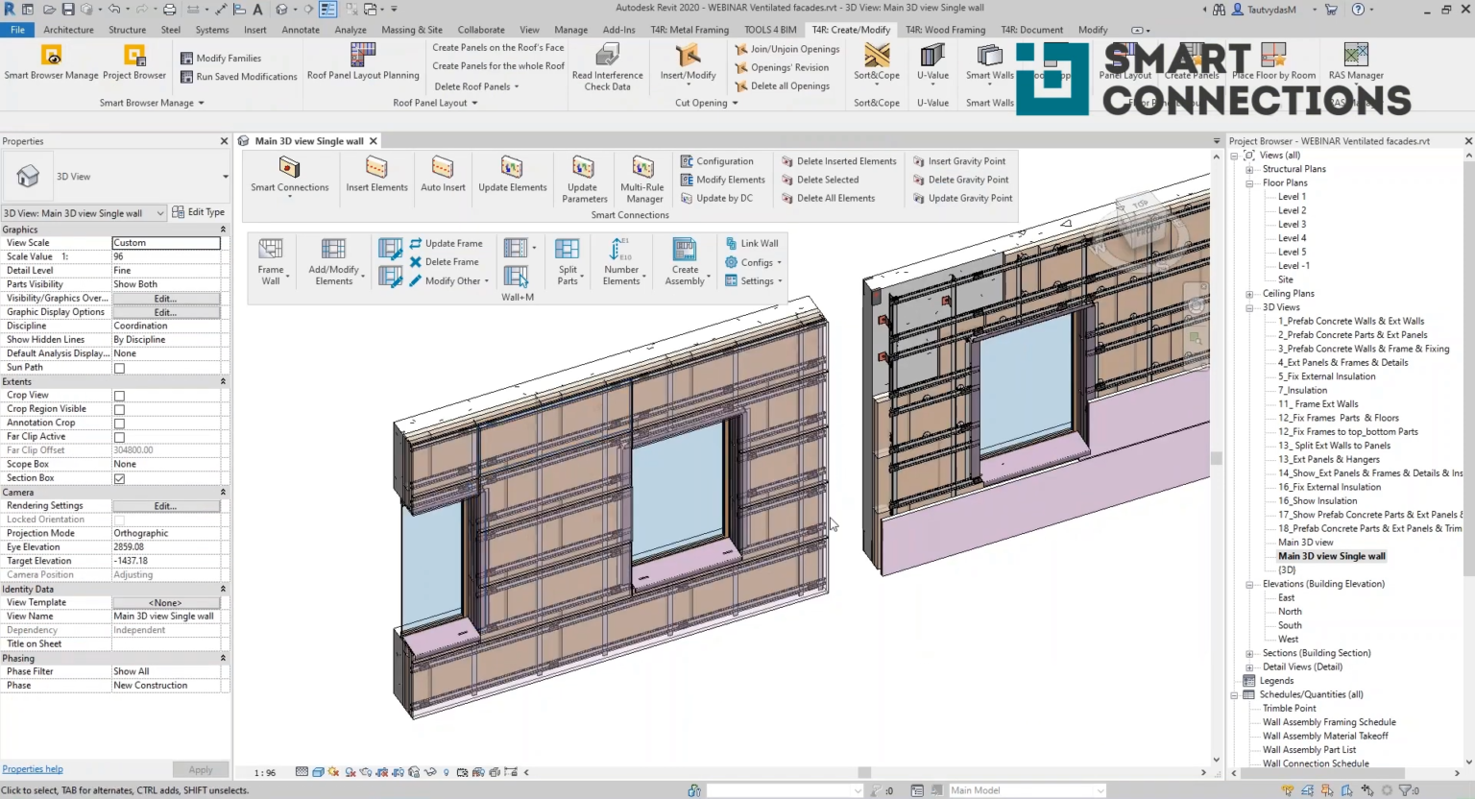Click the View Name input field
This screenshot has width=1475, height=799.
166,617
